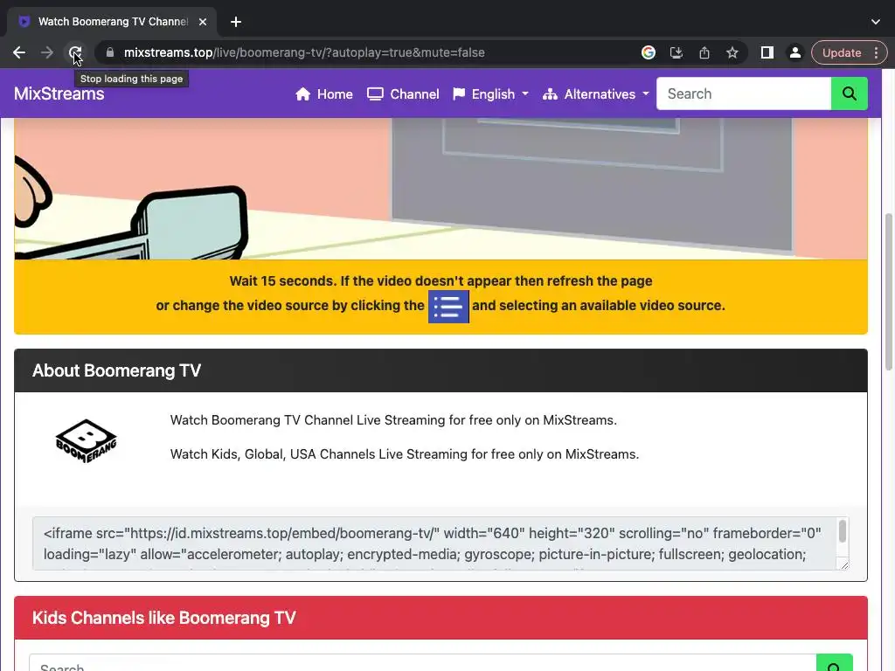
Task: Click the address bar URL
Action: 304,52
